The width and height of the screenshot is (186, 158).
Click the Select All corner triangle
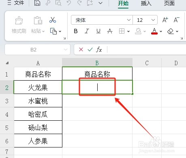pyautogui.click(x=7, y=63)
